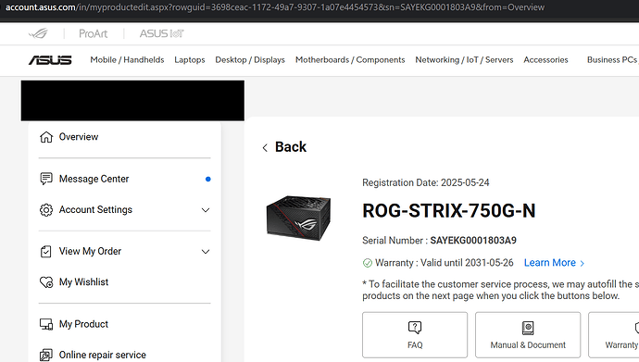Open the Networking / IoT / Servers menu
The height and width of the screenshot is (362, 639).
[464, 60]
